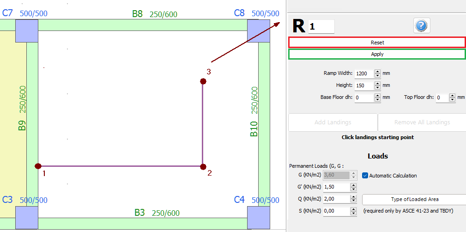
Task: Click column C3 in the plan
Action: click(26, 217)
